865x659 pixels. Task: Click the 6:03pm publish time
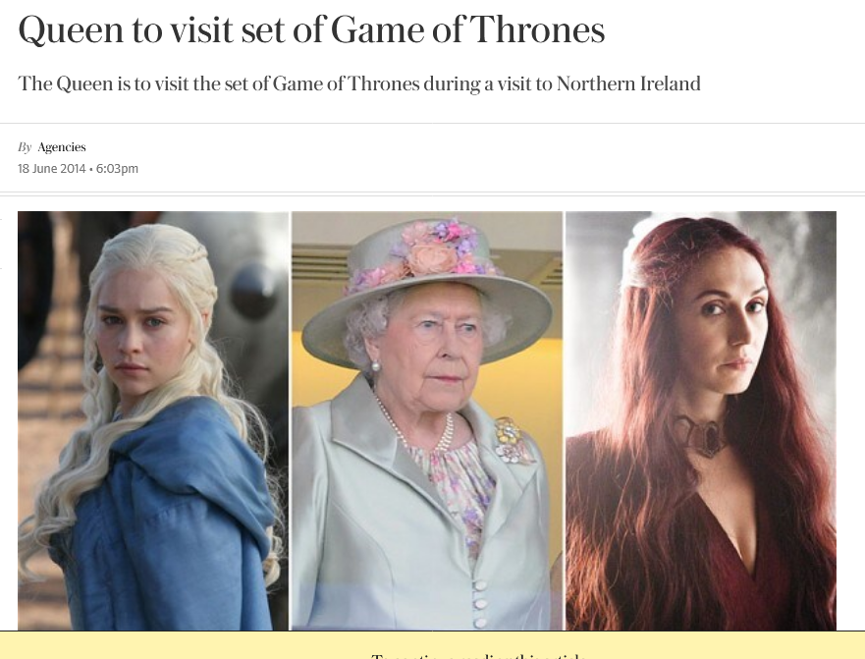117,168
